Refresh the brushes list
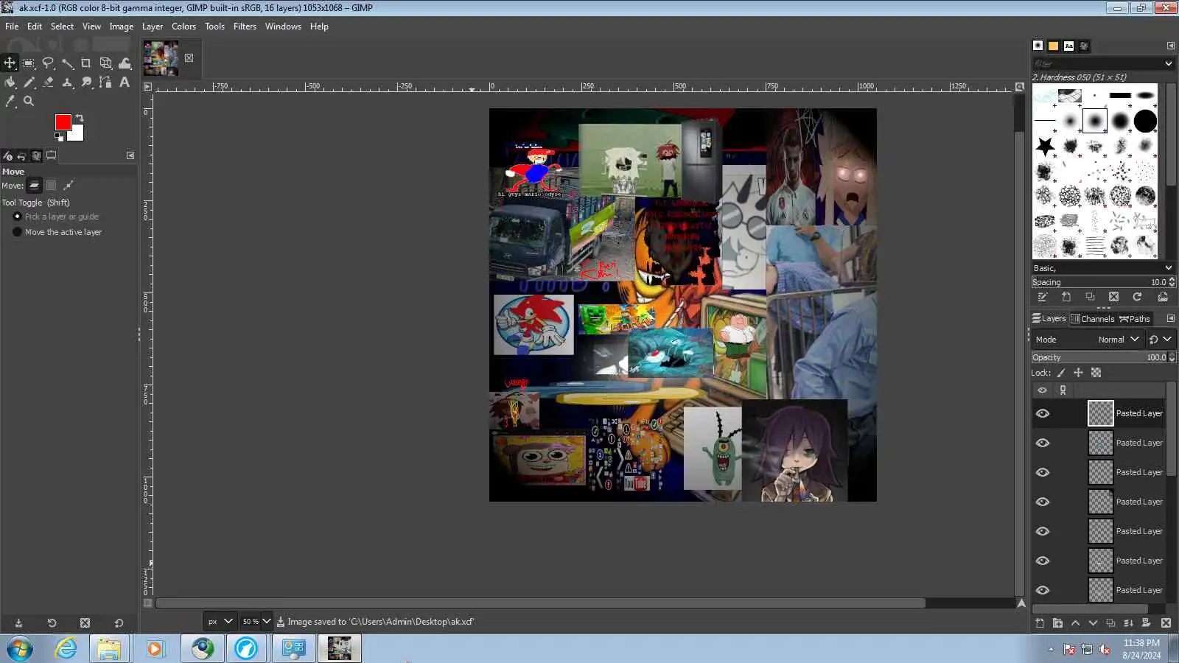 point(1137,297)
